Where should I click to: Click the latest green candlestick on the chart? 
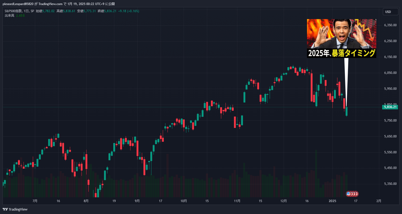click(x=346, y=111)
